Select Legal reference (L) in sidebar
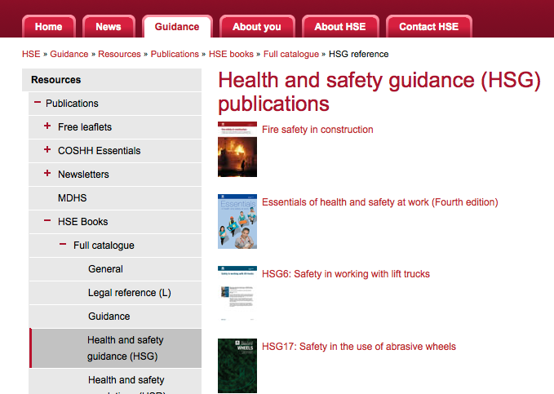 point(115,293)
